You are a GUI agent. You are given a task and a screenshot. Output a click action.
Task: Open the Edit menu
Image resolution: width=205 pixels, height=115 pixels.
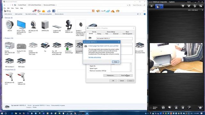[8, 8]
